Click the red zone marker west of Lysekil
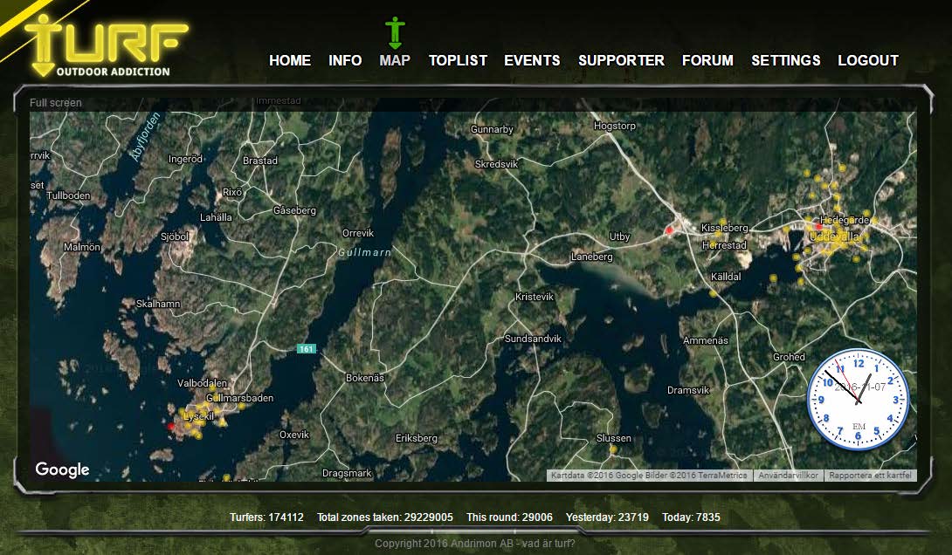The image size is (952, 555). (171, 427)
